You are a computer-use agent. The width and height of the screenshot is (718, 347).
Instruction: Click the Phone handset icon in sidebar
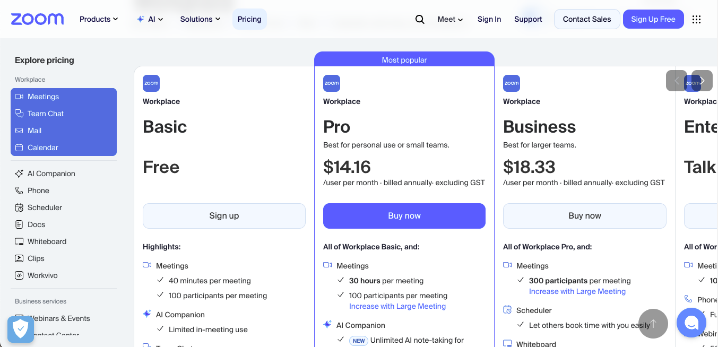pyautogui.click(x=19, y=190)
